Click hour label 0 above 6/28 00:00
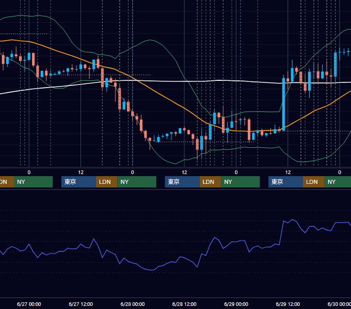 [133, 173]
